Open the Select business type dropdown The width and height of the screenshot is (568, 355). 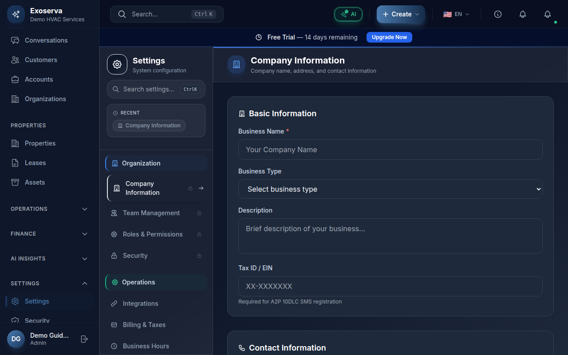[390, 189]
